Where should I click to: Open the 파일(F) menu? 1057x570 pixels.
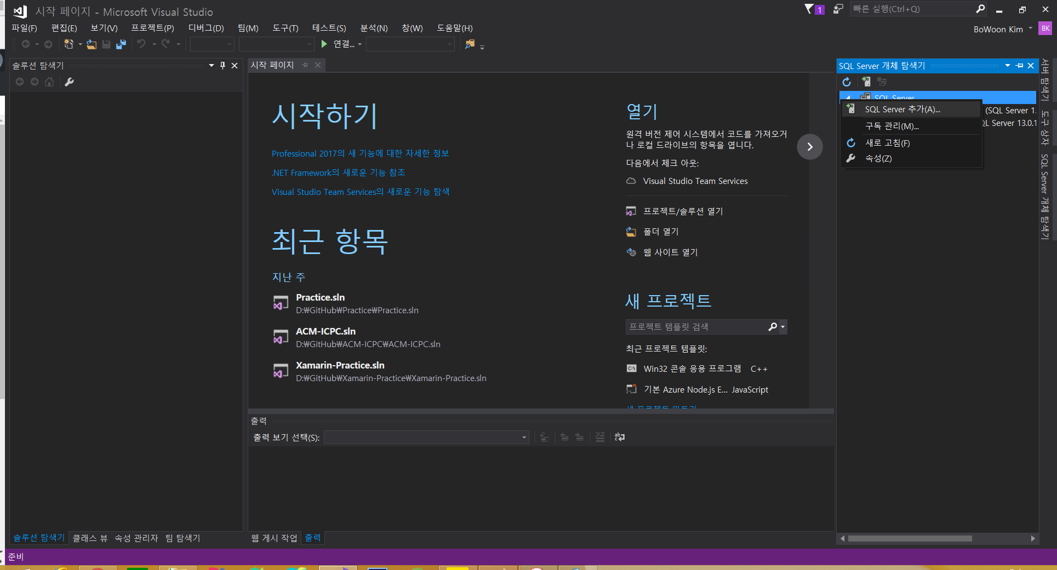pos(24,28)
